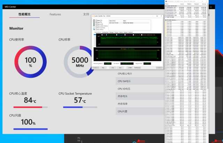Viewport: 223px width, 143px height.
Task: Click the Save button in AIDA64
Action: (x=120, y=68)
